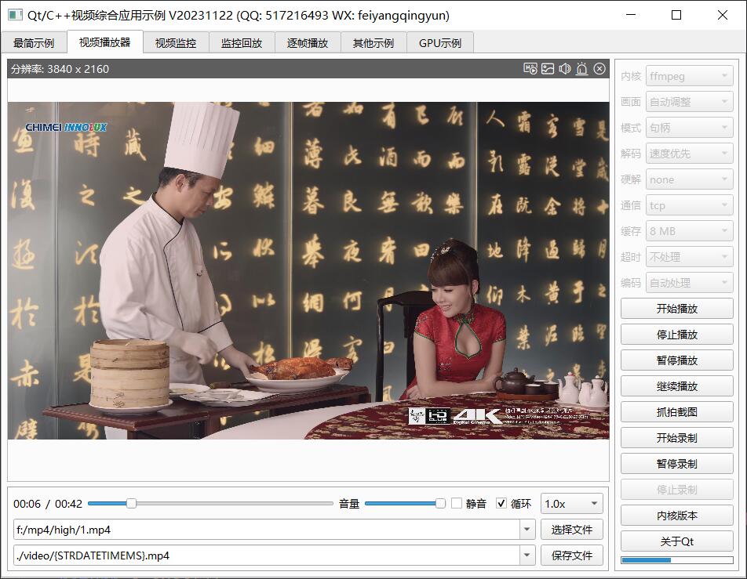This screenshot has width=747, height=579.
Task: Expand the f:/mp4/high/1.mp4 file path dropdown
Action: coord(527,530)
